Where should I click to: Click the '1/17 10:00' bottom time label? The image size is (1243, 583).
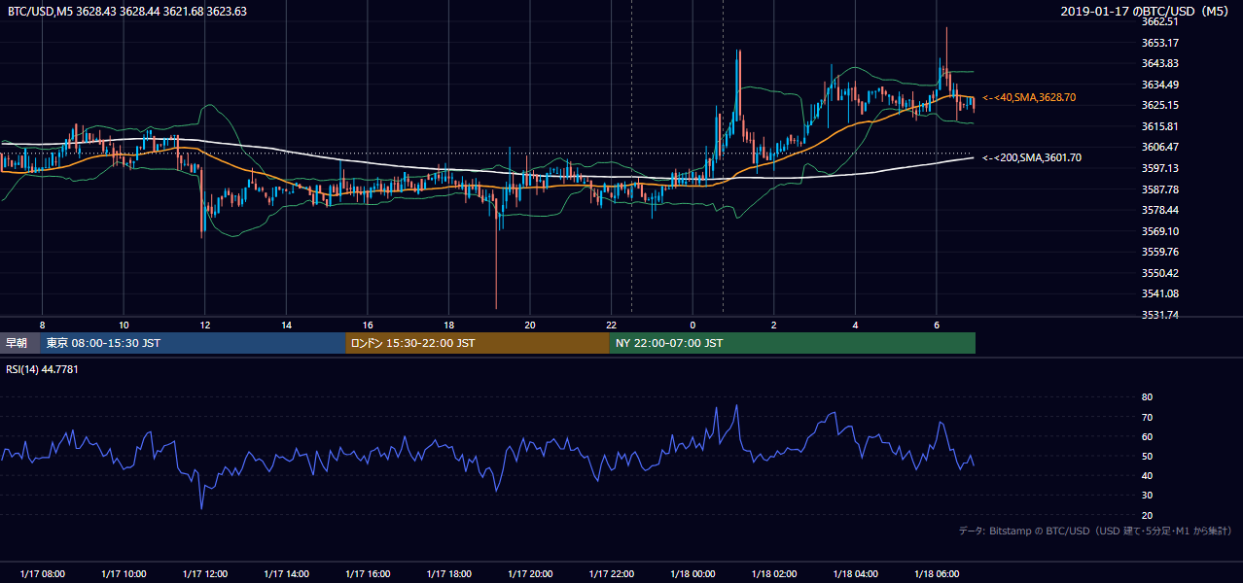124,573
